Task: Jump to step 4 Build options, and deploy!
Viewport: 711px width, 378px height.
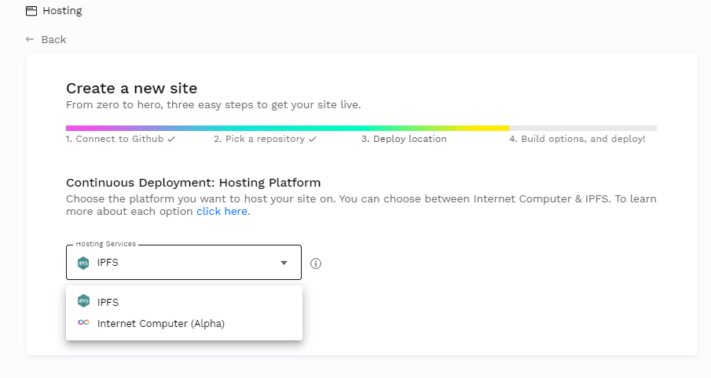Action: (577, 139)
